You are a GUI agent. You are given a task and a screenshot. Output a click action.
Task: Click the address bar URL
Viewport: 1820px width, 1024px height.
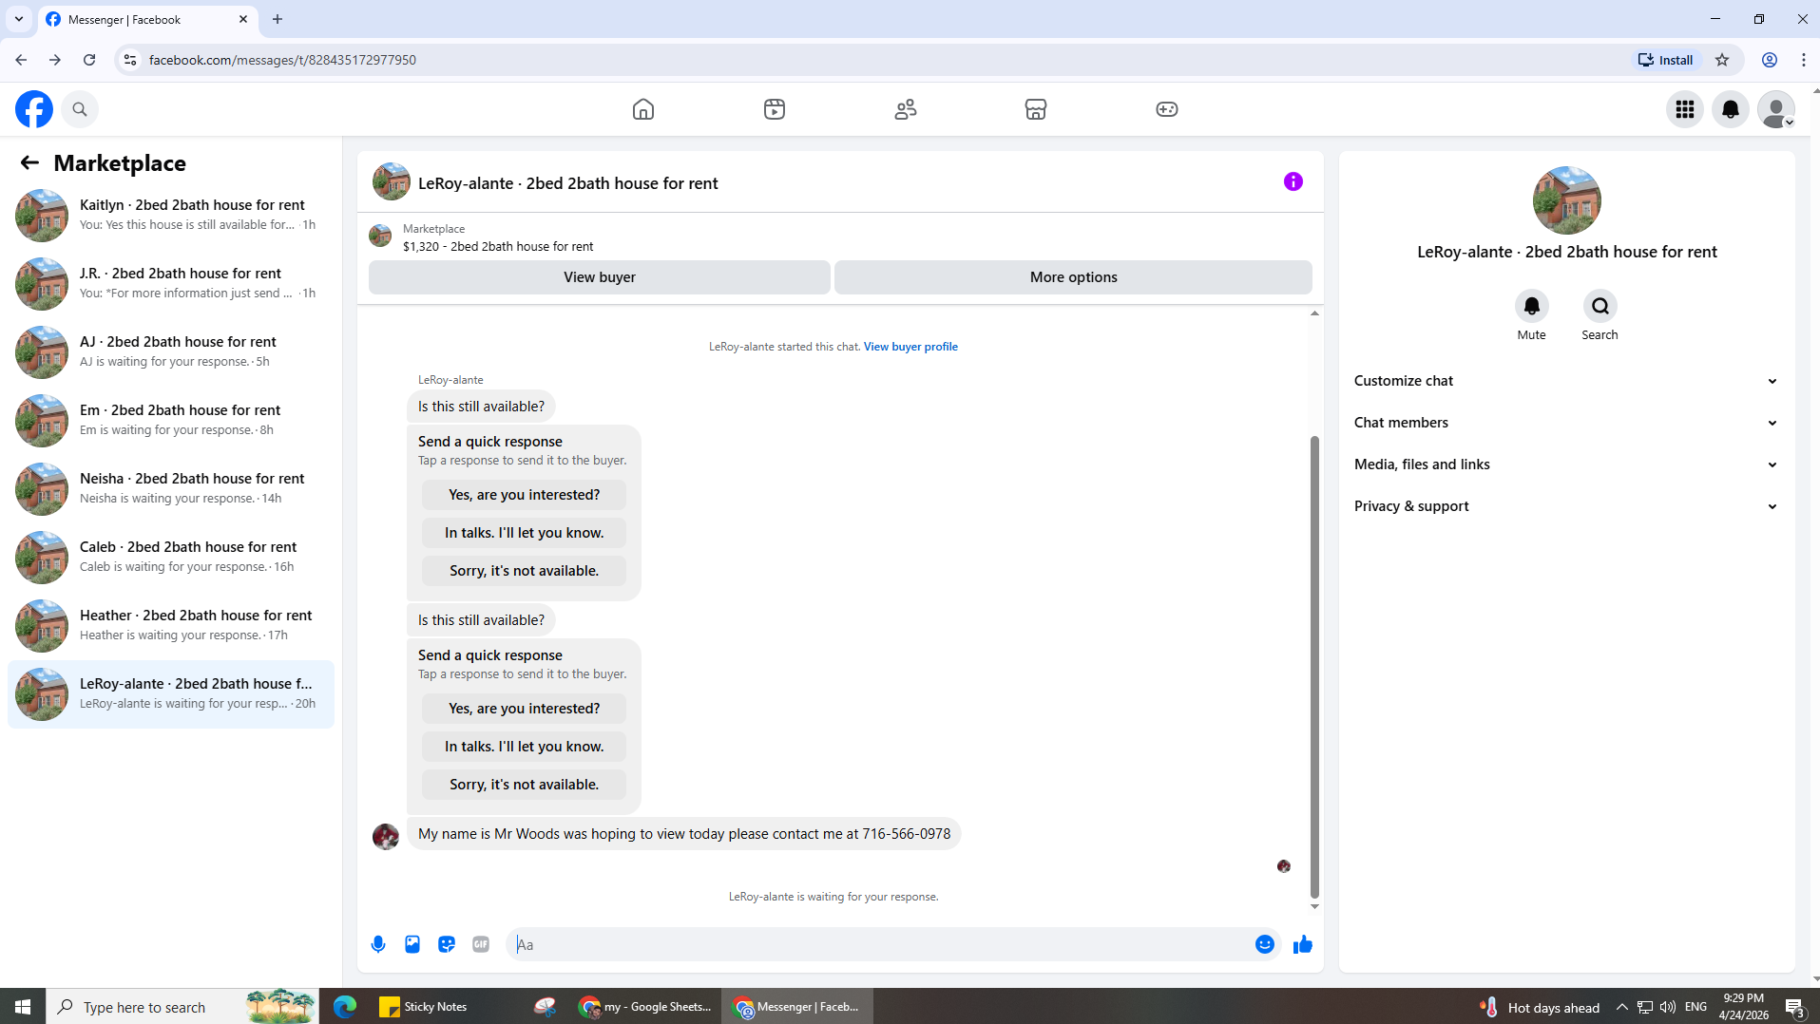click(282, 60)
